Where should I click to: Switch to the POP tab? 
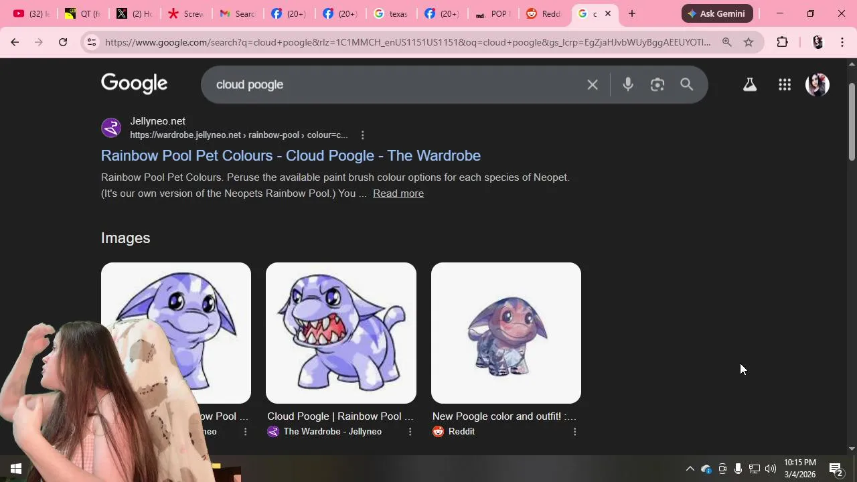tap(494, 13)
